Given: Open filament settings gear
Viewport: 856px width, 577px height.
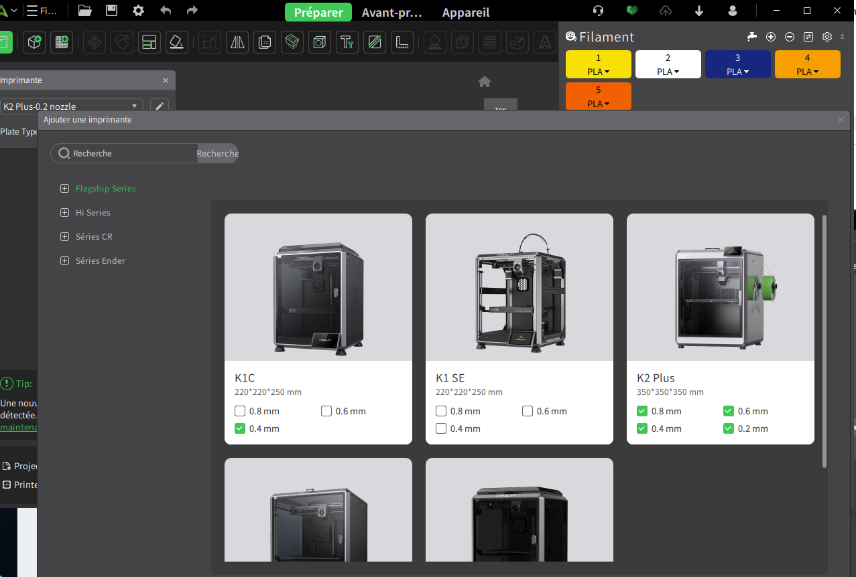Looking at the screenshot, I should click(827, 37).
